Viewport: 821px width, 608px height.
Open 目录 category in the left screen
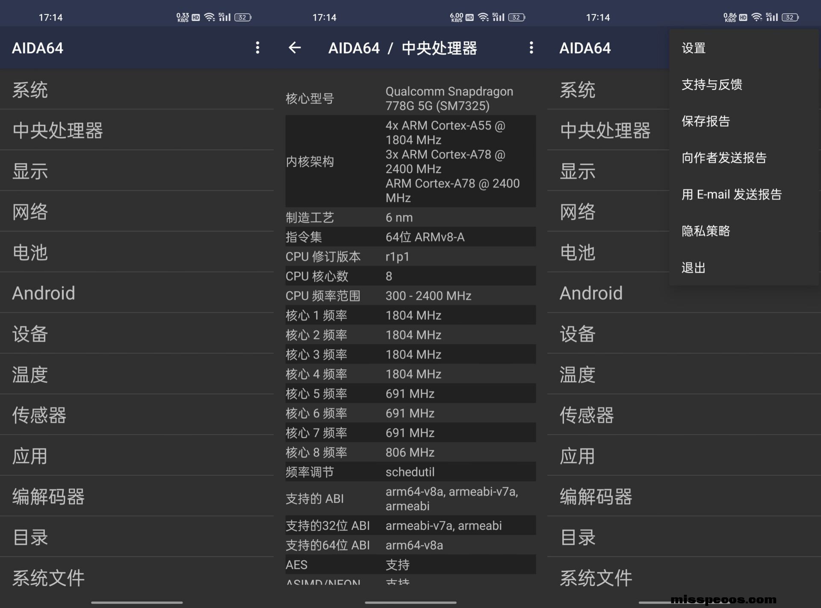tap(137, 537)
